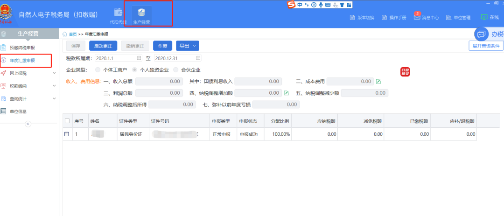Open the 导出 dropdown arrow
This screenshot has width=504, height=216.
click(195, 46)
